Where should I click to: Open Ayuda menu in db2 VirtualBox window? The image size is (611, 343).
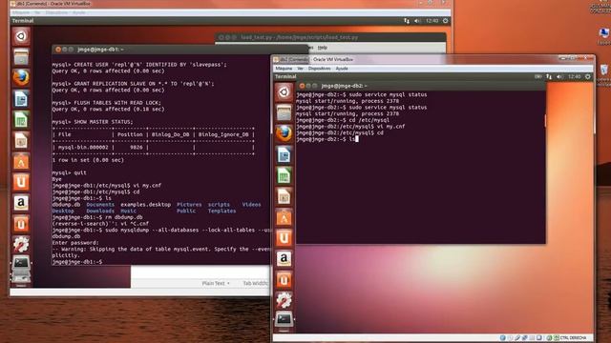[342, 69]
